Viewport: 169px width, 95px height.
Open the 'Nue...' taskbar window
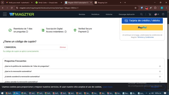[x=126, y=93]
